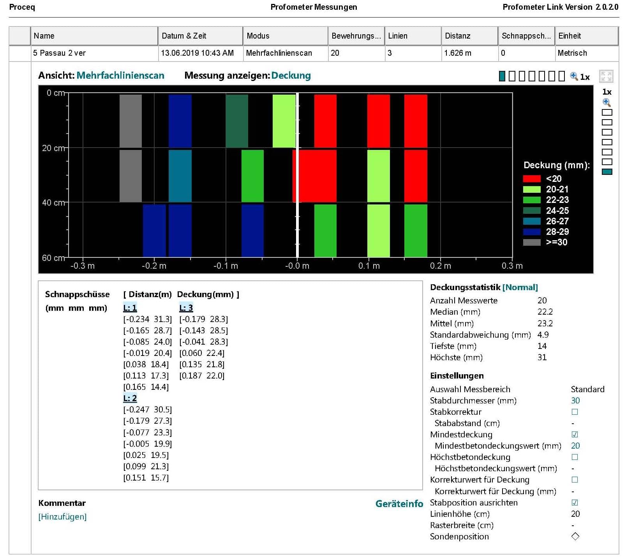Click the L: 1 line link
Image resolution: width=626 pixels, height=560 pixels.
[130, 308]
